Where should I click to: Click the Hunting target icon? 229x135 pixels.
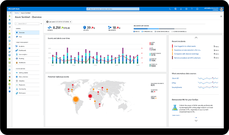pyautogui.click(x=17, y=58)
